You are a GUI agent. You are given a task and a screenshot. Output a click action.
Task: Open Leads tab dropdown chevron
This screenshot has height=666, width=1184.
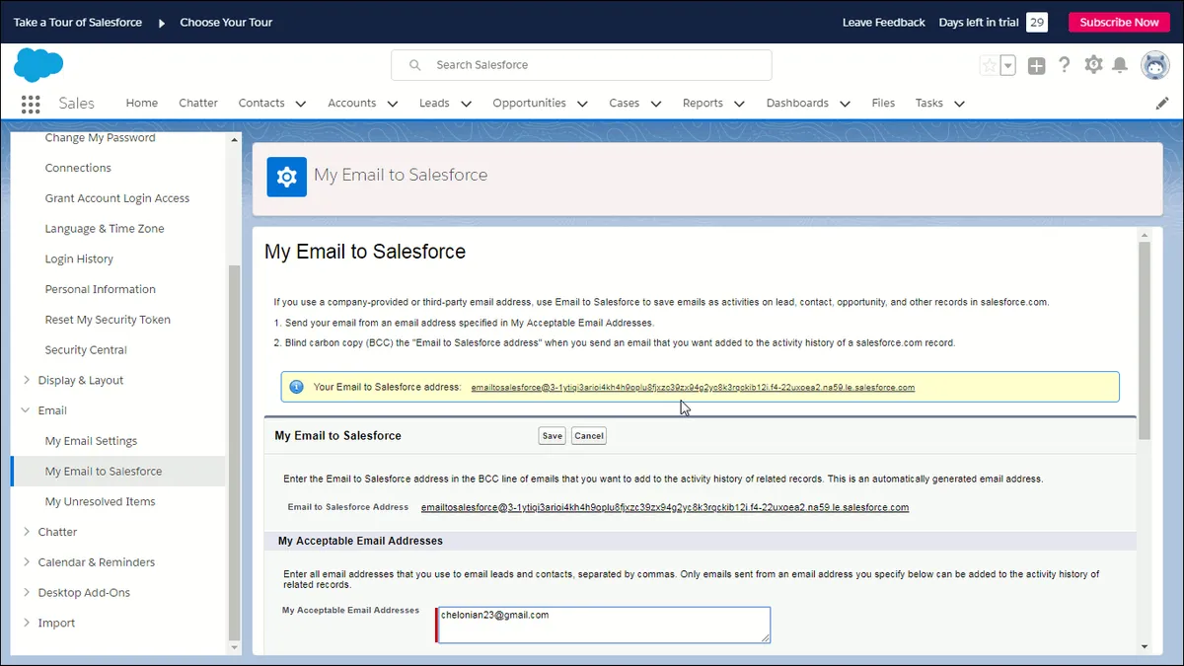466,104
